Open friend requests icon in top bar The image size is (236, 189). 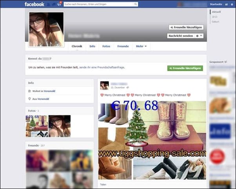(49, 4)
